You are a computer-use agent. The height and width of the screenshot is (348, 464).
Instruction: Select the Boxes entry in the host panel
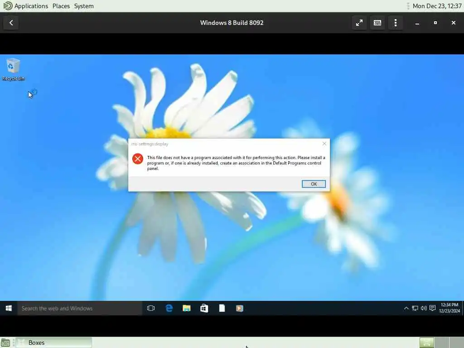tap(54, 343)
